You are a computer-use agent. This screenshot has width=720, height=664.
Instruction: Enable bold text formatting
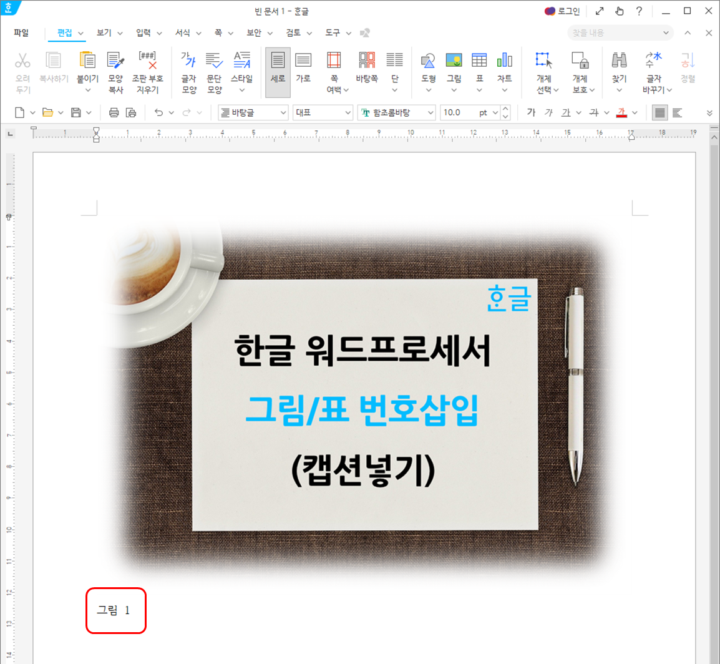pyautogui.click(x=531, y=112)
